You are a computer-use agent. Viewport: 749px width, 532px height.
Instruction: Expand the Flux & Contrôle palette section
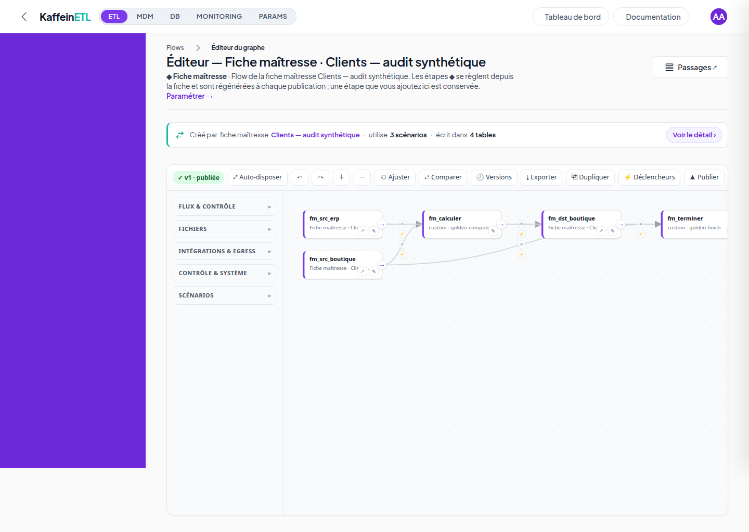[x=225, y=206]
